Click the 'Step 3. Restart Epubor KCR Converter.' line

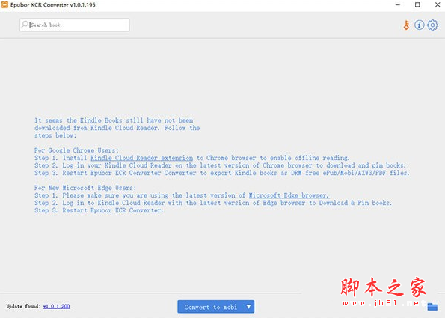[x=99, y=210]
